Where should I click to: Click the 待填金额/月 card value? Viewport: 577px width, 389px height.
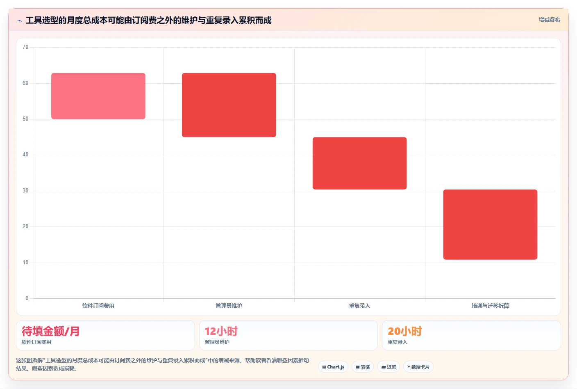pos(51,331)
